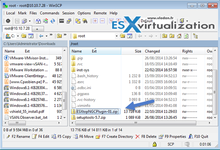Click the session lock icon in status bar
The image size is (220, 150).
tap(154, 144)
